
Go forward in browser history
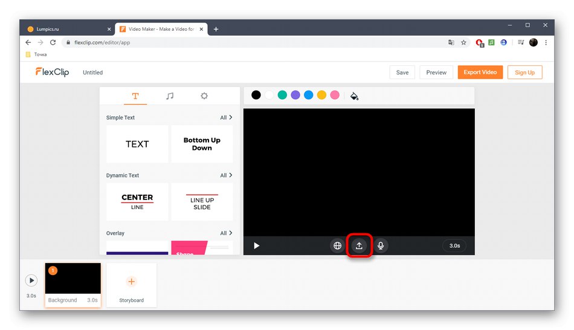40,42
